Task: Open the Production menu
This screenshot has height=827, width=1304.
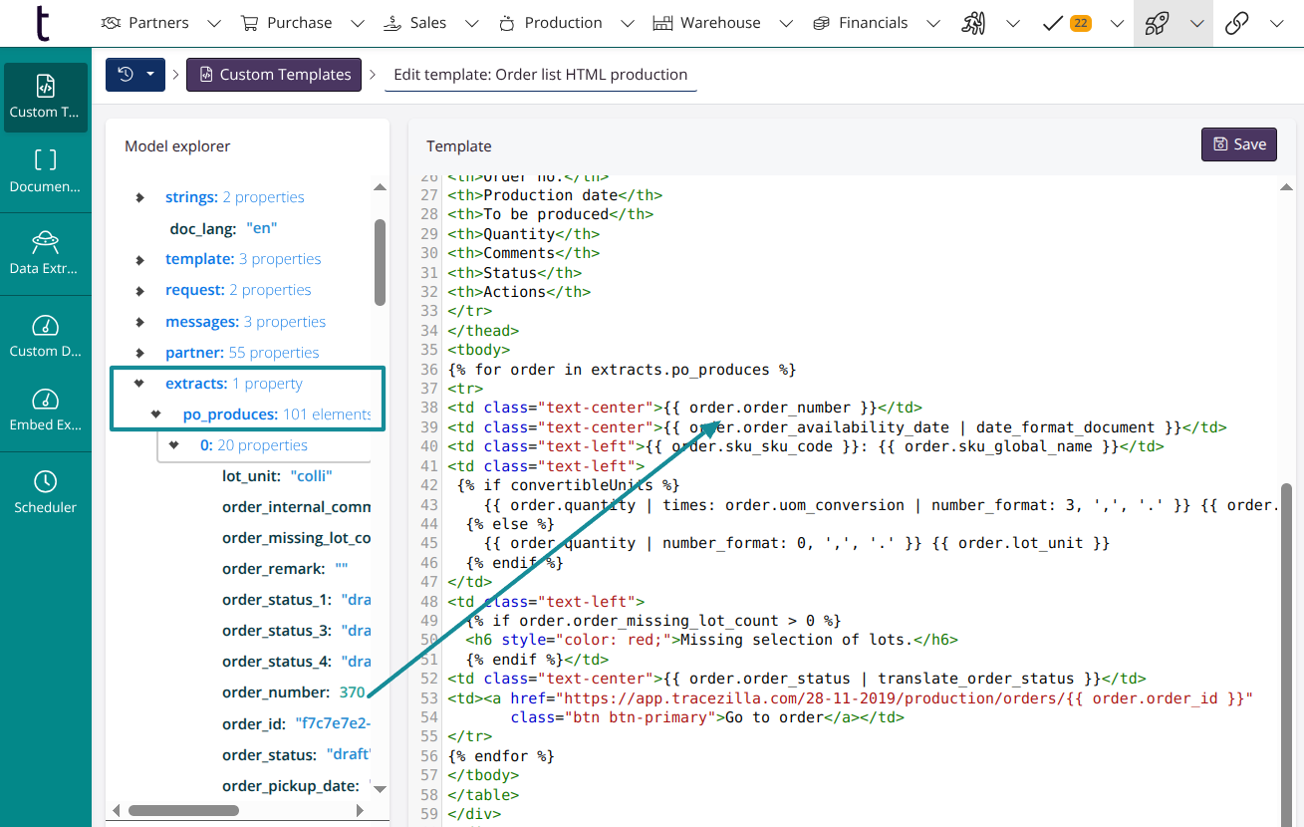Action: pos(550,23)
